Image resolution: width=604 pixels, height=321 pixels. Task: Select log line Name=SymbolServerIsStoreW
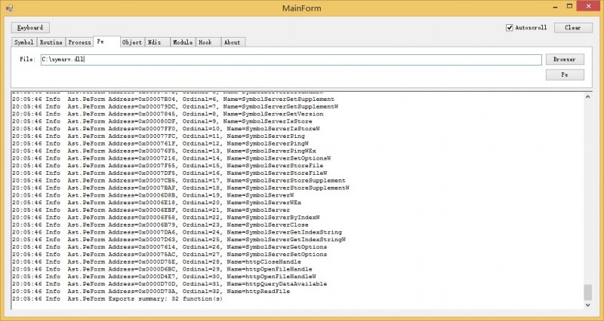point(166,129)
